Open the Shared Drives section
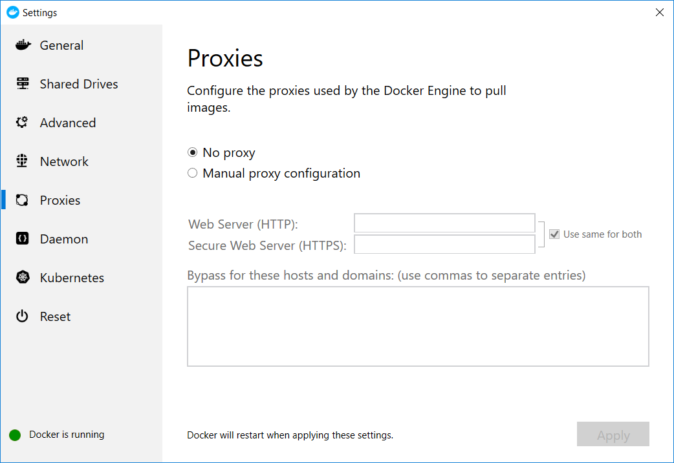This screenshot has width=674, height=463. tap(79, 84)
